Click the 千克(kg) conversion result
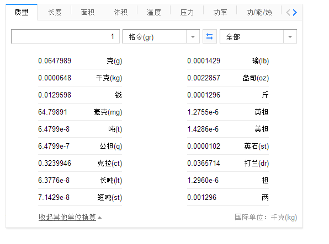 [x=80, y=78]
